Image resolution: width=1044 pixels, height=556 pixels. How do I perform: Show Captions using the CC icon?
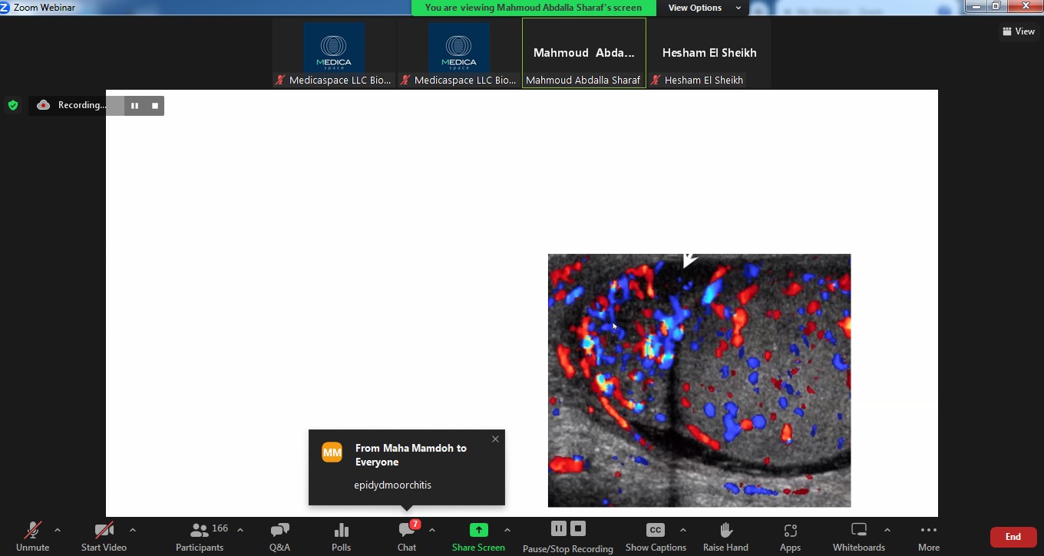tap(655, 530)
